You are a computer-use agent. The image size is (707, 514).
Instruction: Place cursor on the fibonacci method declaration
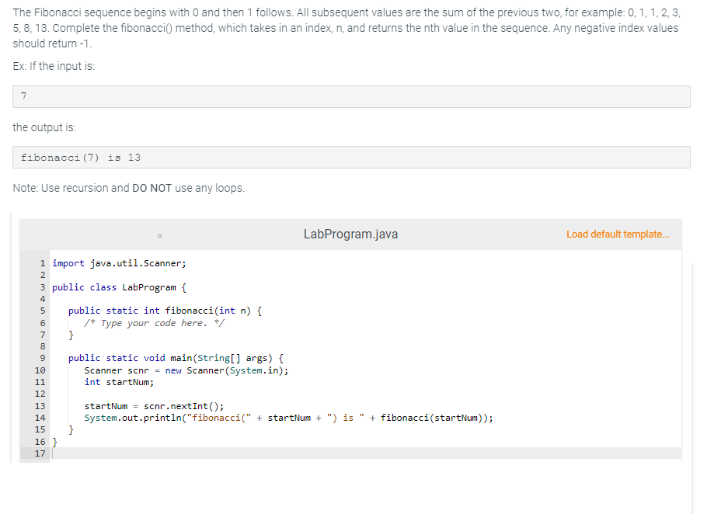click(155, 311)
